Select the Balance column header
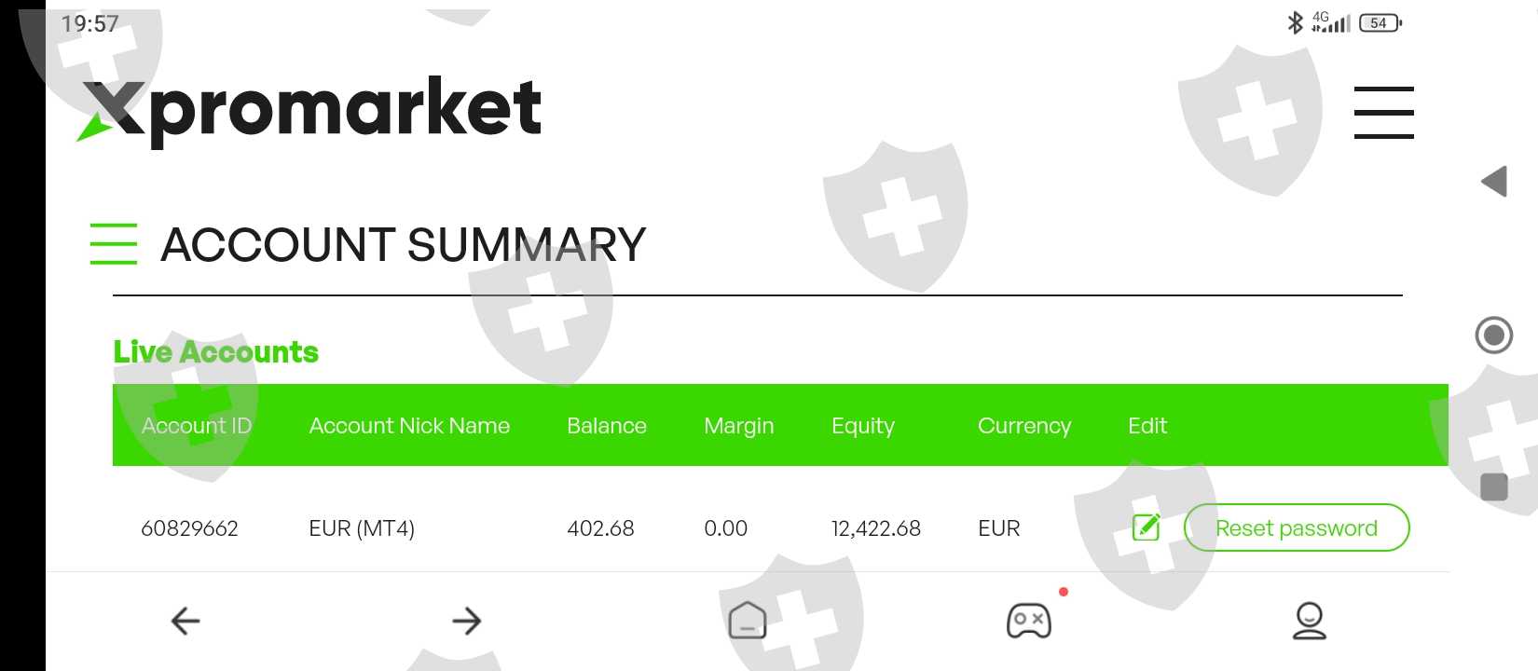 click(607, 426)
